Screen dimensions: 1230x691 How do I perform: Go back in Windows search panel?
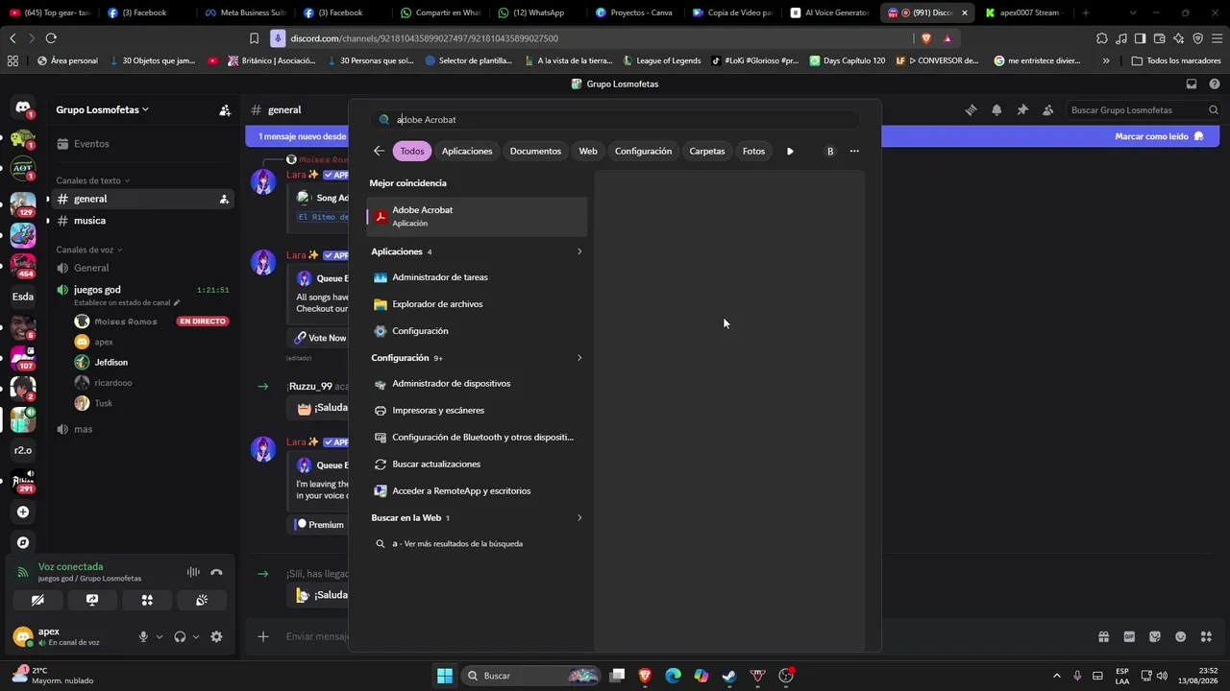379,151
